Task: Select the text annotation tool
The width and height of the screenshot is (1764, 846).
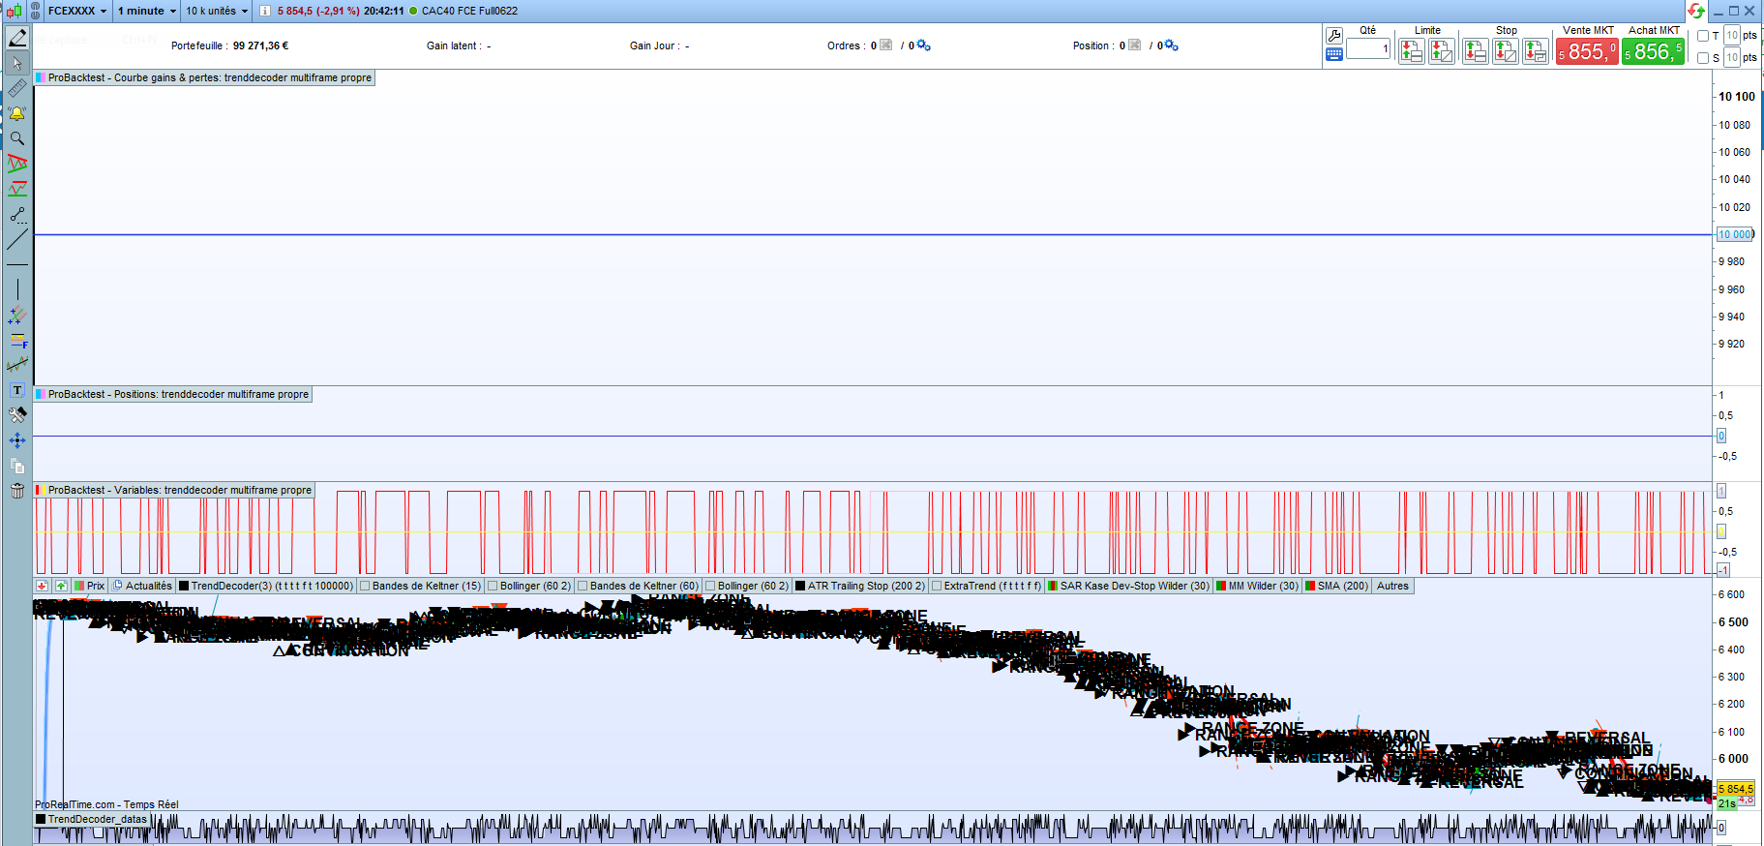Action: [x=17, y=390]
